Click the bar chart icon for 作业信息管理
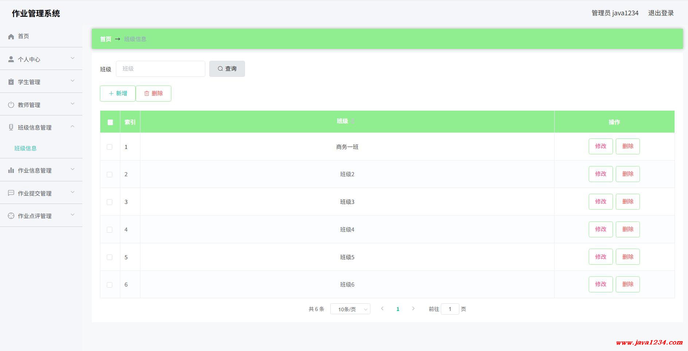Screen dimensions: 688x351 click(x=11, y=170)
